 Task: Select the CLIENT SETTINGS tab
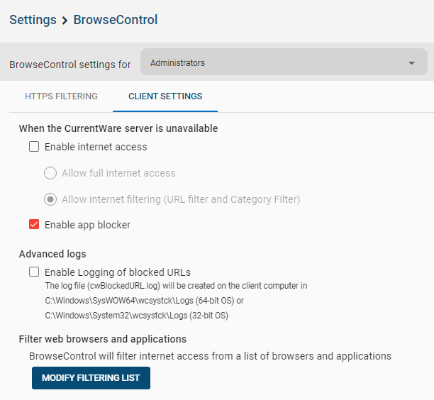point(165,96)
